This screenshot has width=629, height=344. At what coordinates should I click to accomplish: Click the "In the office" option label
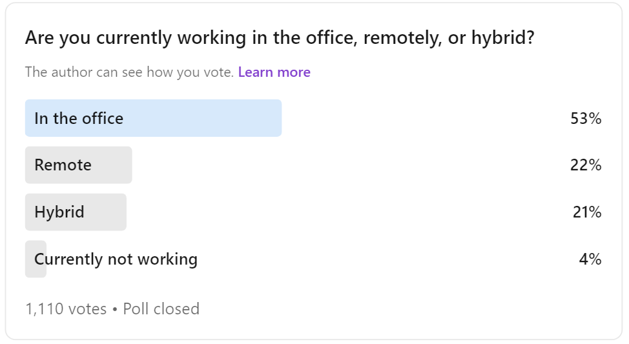click(79, 118)
